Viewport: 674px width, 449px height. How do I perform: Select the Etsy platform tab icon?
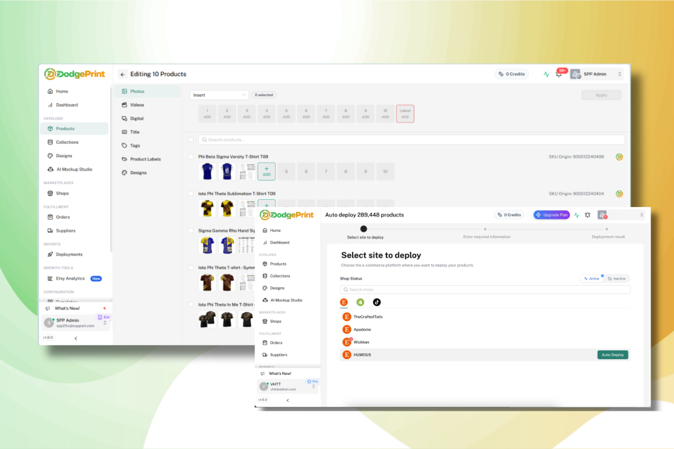point(344,302)
